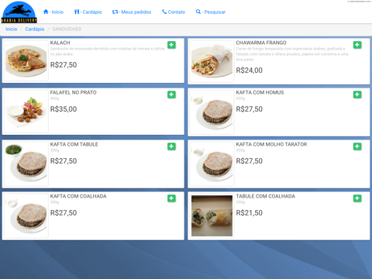View the FALAFEL NO PRATO photo
The image size is (372, 279).
click(x=26, y=112)
